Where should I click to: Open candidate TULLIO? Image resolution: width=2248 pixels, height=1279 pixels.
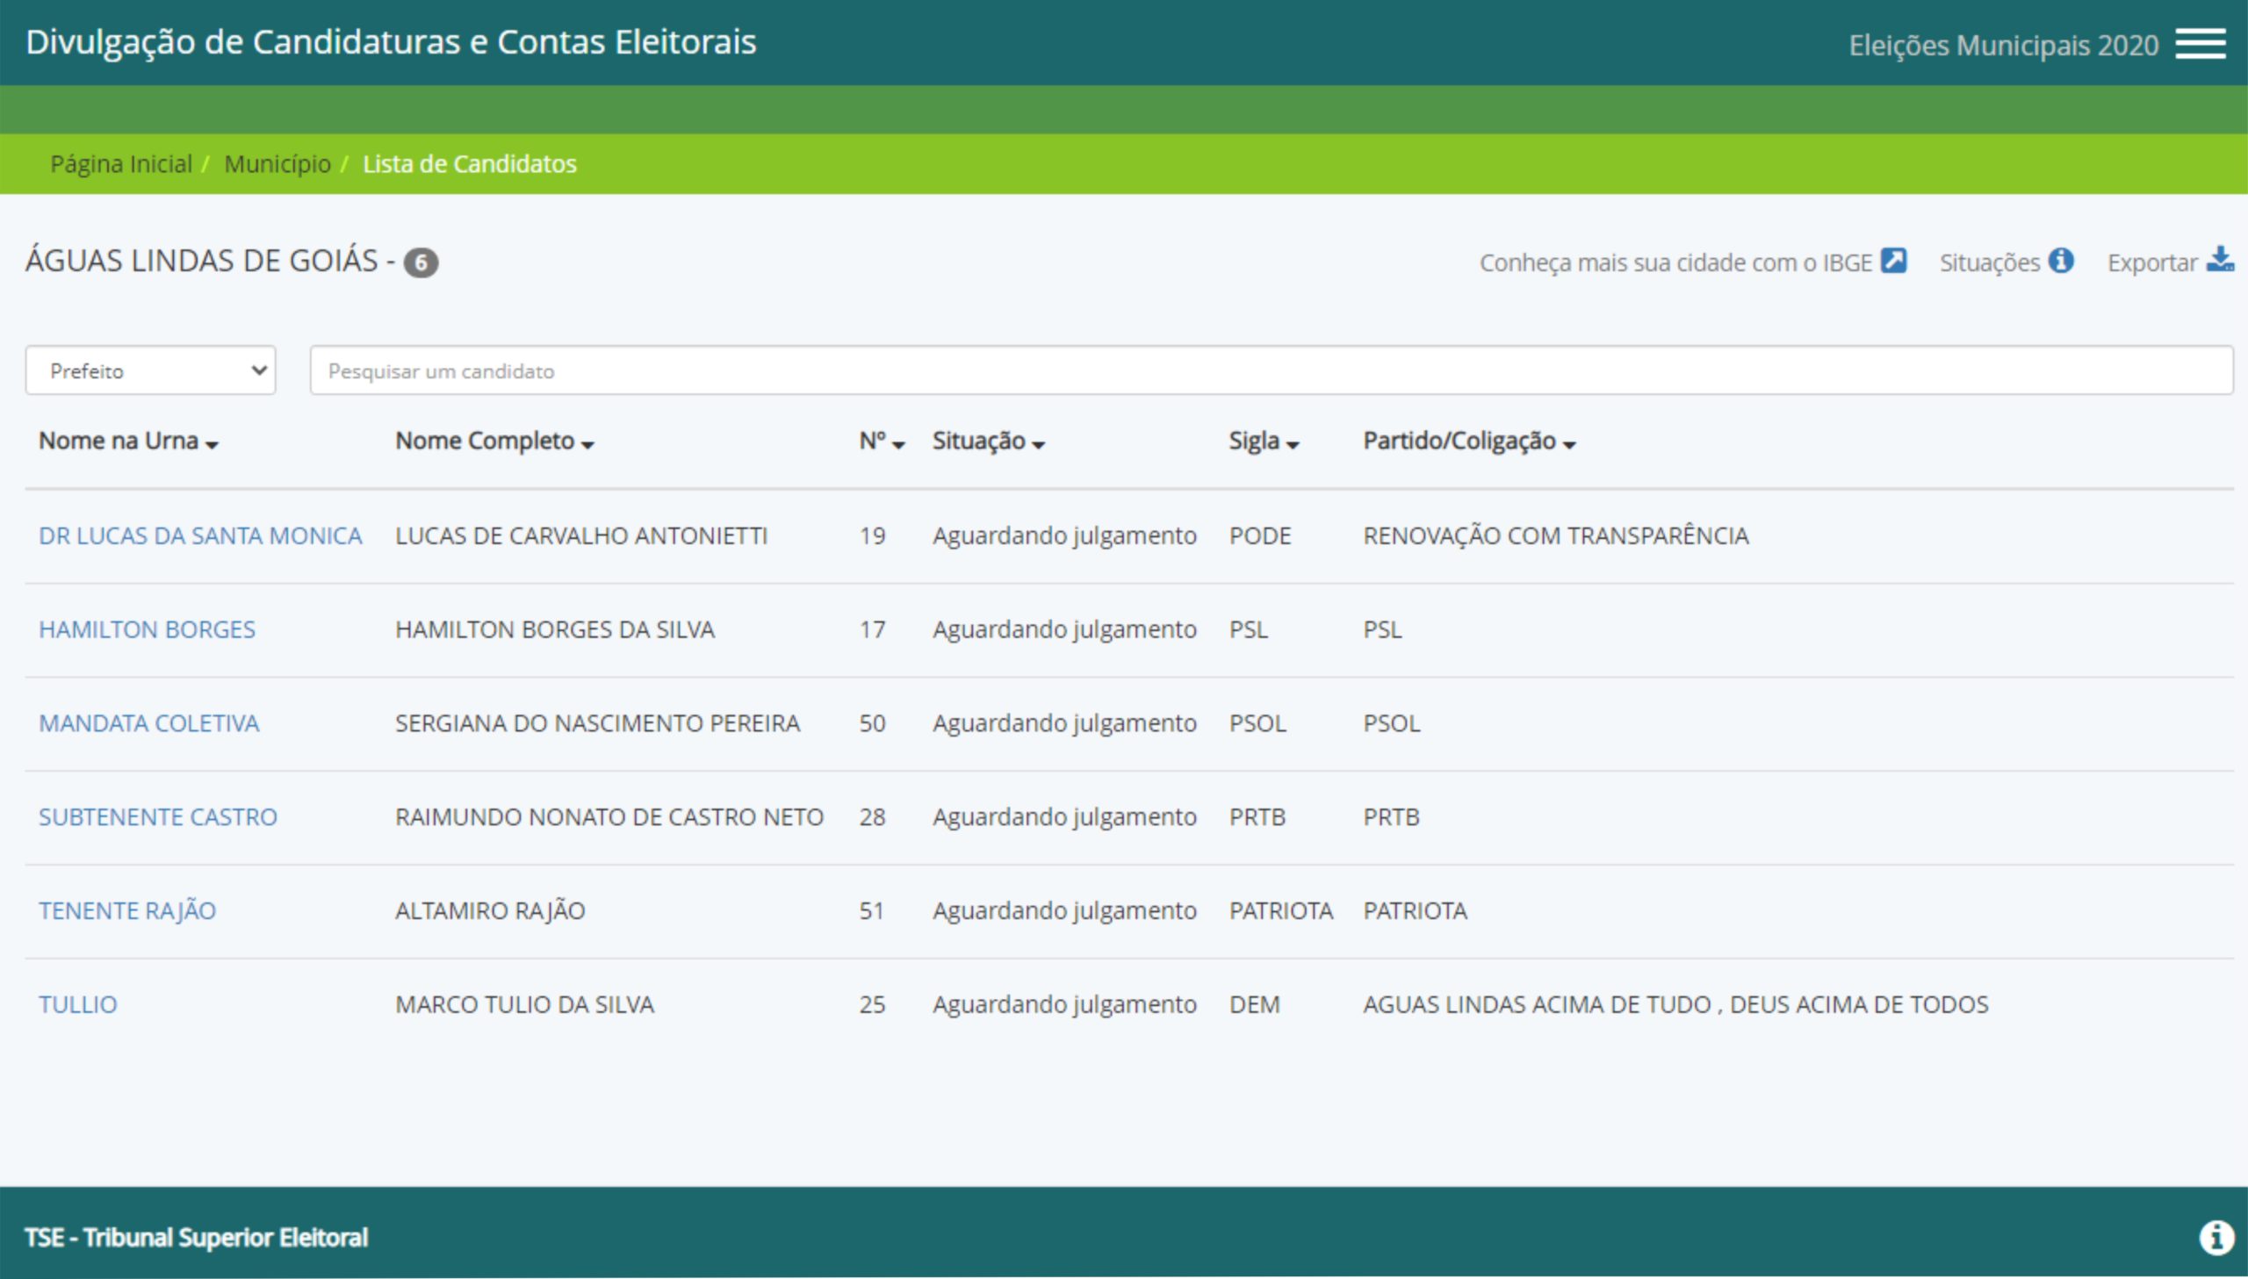[x=77, y=1005]
